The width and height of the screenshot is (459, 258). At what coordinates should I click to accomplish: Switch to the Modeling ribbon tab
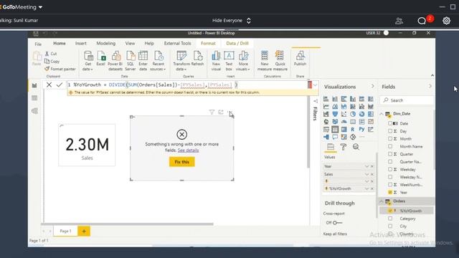click(x=106, y=43)
